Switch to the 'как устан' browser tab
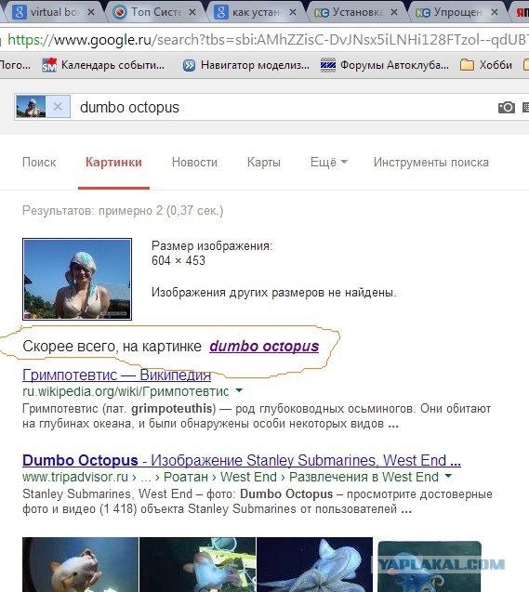This screenshot has width=529, height=592. [257, 12]
